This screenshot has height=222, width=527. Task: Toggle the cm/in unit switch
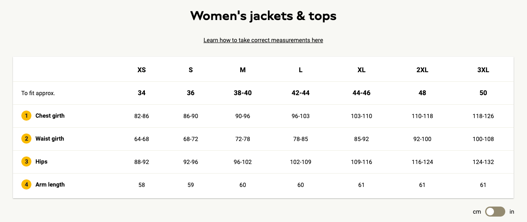pyautogui.click(x=495, y=212)
